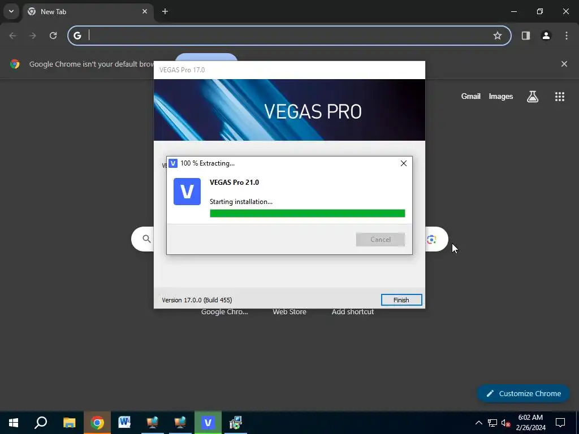The width and height of the screenshot is (579, 434).
Task: Open Chrome three-dot menu
Action: (x=567, y=36)
